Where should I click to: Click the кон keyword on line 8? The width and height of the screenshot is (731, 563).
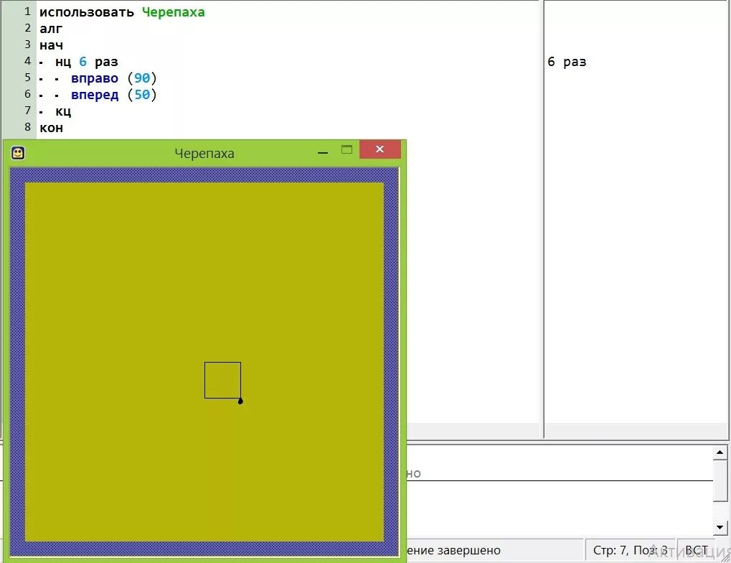pos(51,128)
